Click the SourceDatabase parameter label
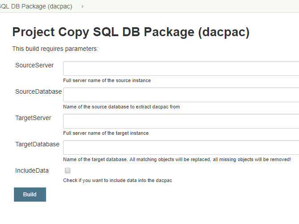 tap(38, 91)
